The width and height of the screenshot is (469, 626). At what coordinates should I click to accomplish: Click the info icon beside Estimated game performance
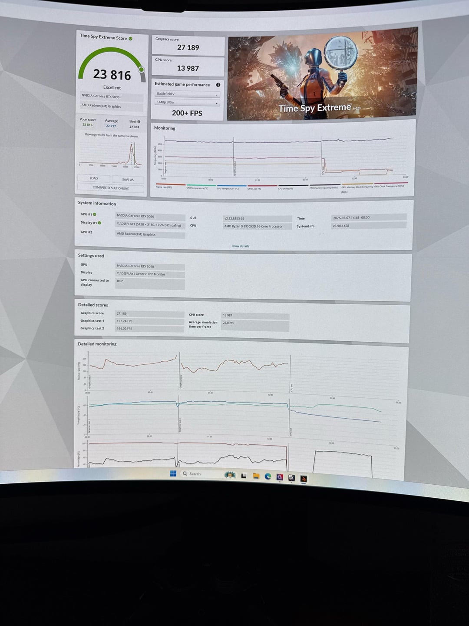pyautogui.click(x=218, y=85)
